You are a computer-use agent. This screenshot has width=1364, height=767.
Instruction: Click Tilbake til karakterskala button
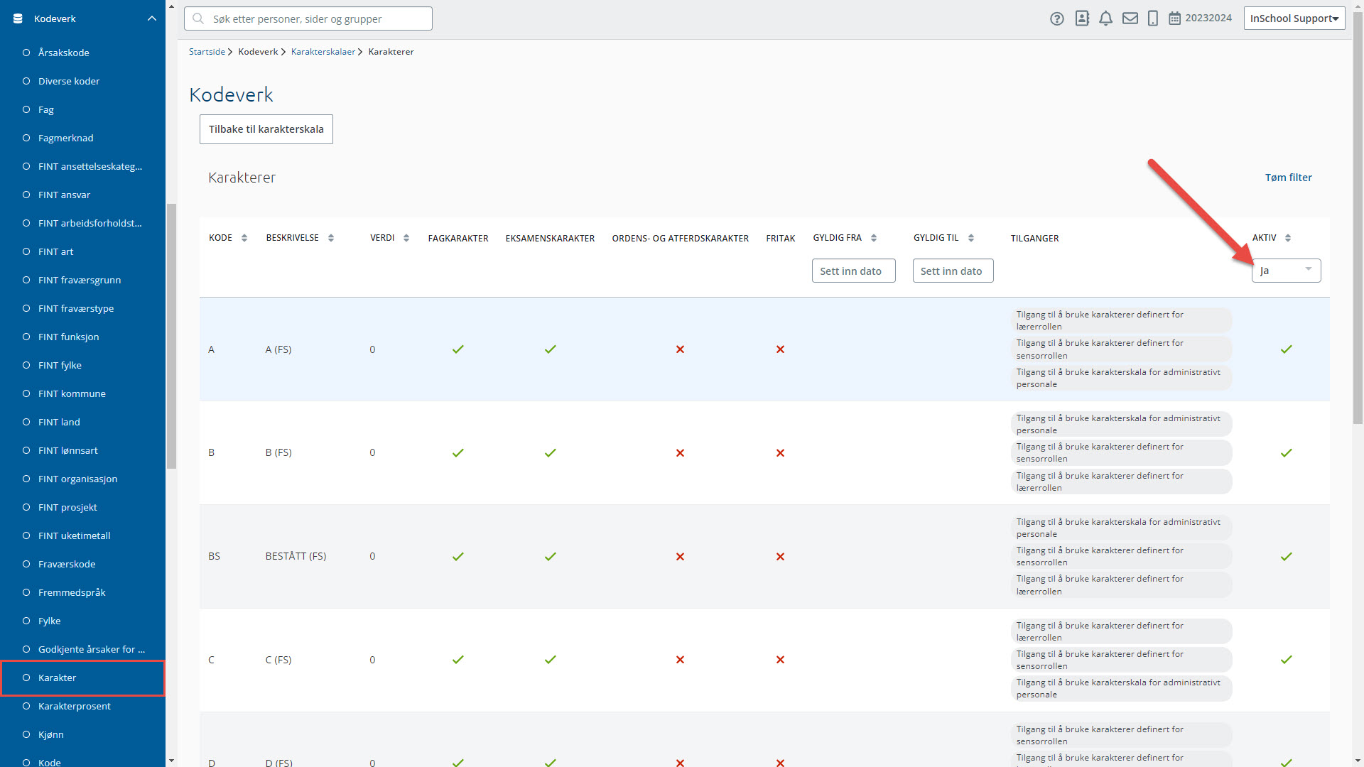point(266,129)
